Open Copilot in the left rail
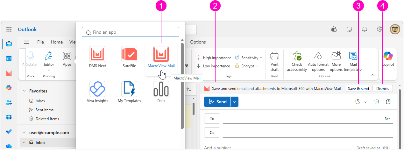Screen dimensions: 404x150 click(9, 88)
